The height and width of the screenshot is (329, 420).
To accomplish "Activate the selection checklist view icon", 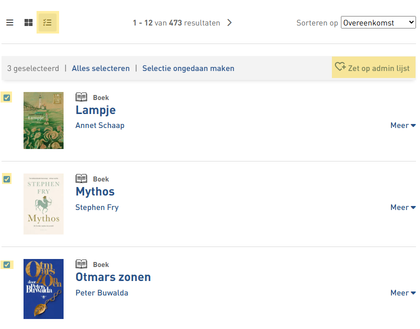I will coord(48,22).
